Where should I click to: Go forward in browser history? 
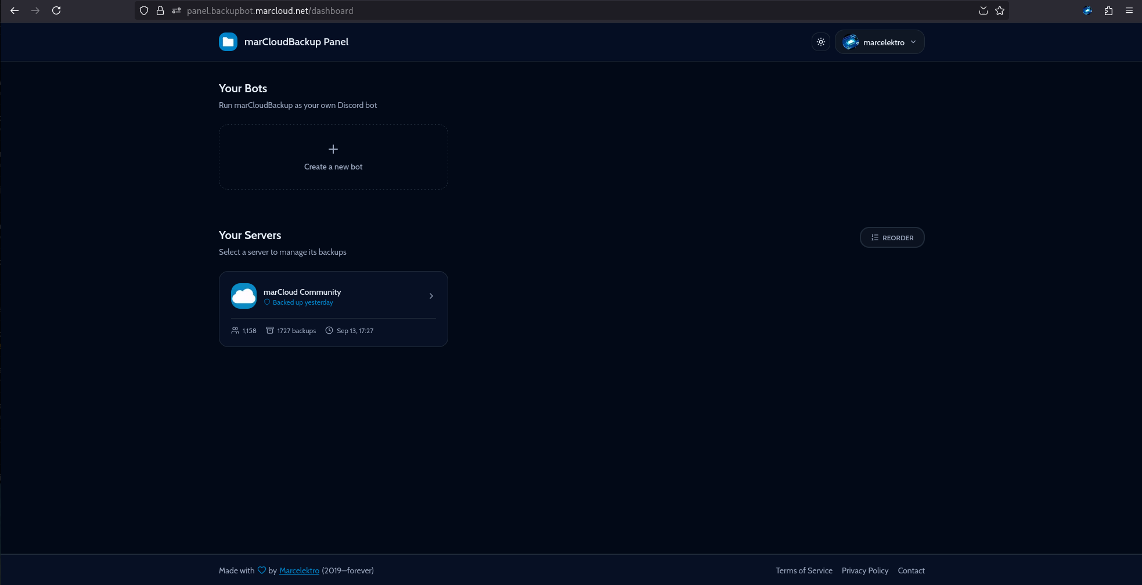35,10
